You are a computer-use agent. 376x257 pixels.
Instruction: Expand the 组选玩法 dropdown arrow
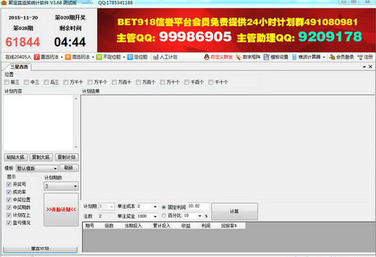click(x=93, y=57)
